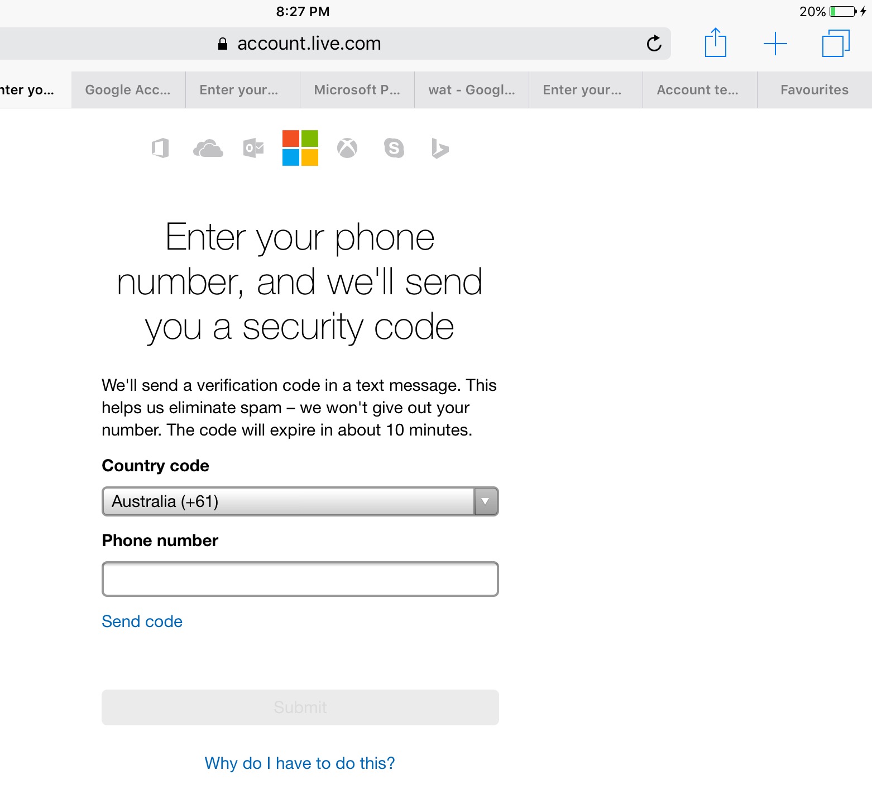
Task: Open the Outlook mail icon
Action: [253, 148]
